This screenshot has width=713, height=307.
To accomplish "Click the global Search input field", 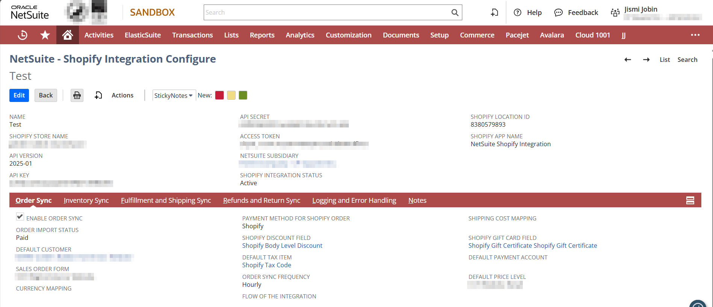I will [326, 12].
